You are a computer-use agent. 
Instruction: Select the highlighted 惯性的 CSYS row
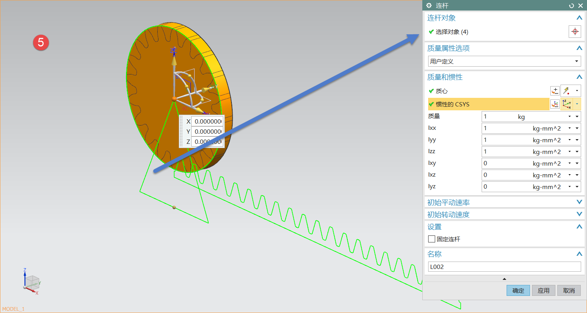tap(489, 104)
